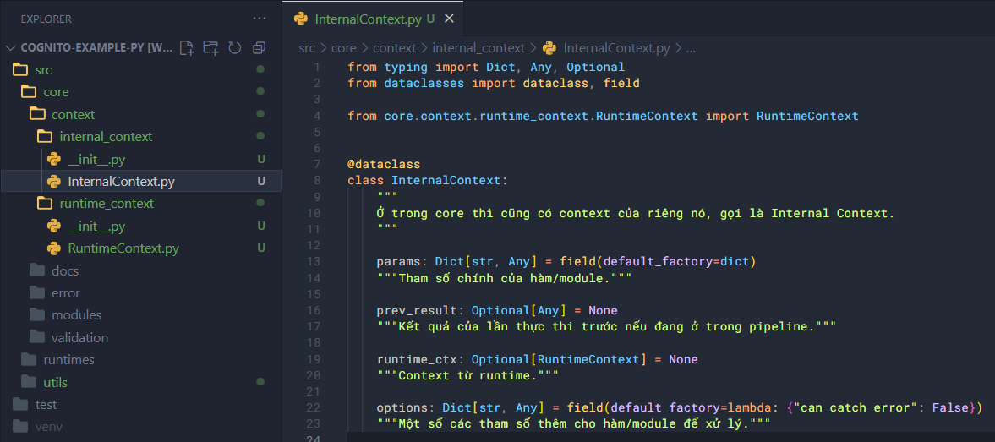Click the New Folder icon in Explorer

tap(210, 48)
